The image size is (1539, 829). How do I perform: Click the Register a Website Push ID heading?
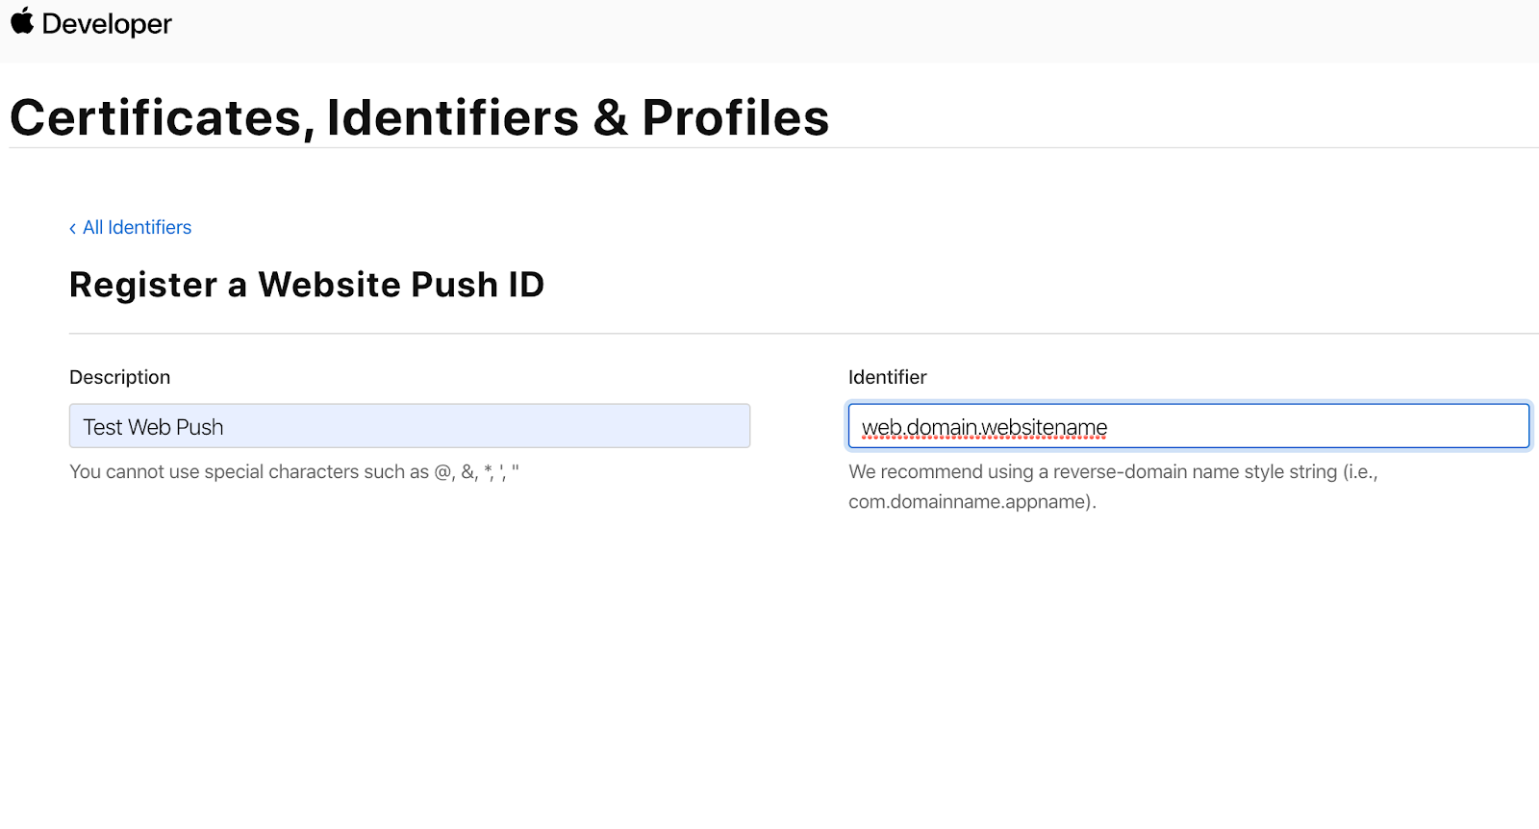pos(307,285)
